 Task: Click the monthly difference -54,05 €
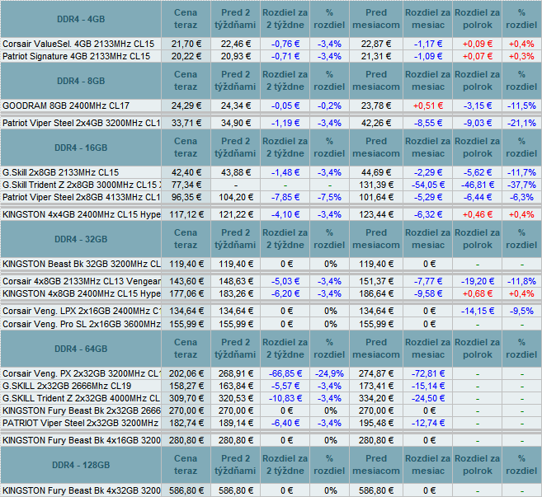click(428, 185)
